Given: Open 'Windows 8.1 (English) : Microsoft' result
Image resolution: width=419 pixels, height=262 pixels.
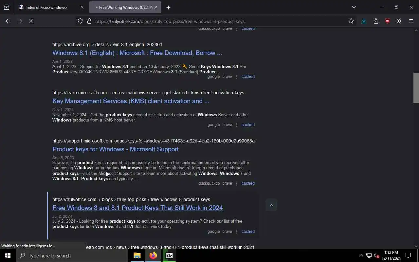Looking at the screenshot, I should click(137, 53).
